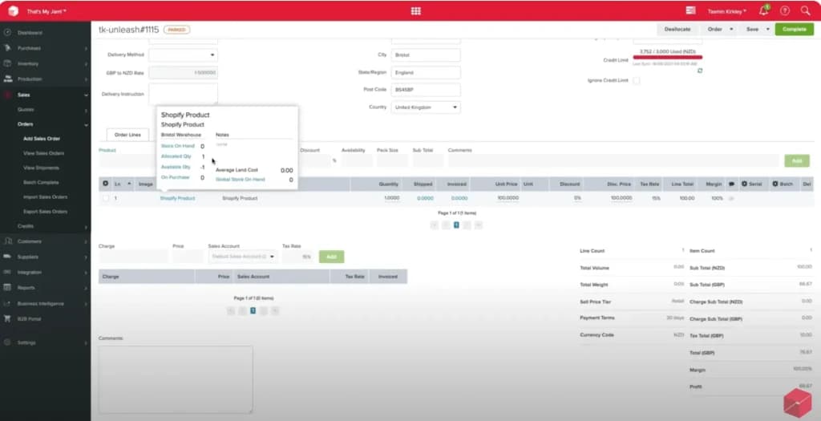Open the app grid launcher icon
Image resolution: width=821 pixels, height=421 pixels.
pyautogui.click(x=416, y=11)
